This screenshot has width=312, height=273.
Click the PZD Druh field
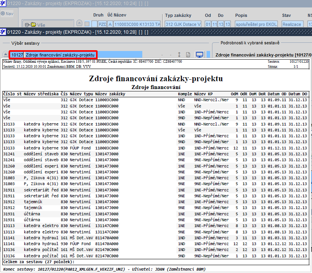[102, 24]
